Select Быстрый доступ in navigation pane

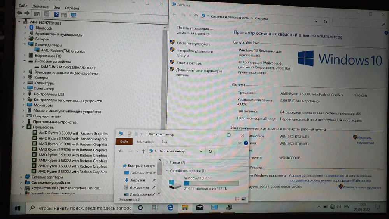click(x=139, y=165)
